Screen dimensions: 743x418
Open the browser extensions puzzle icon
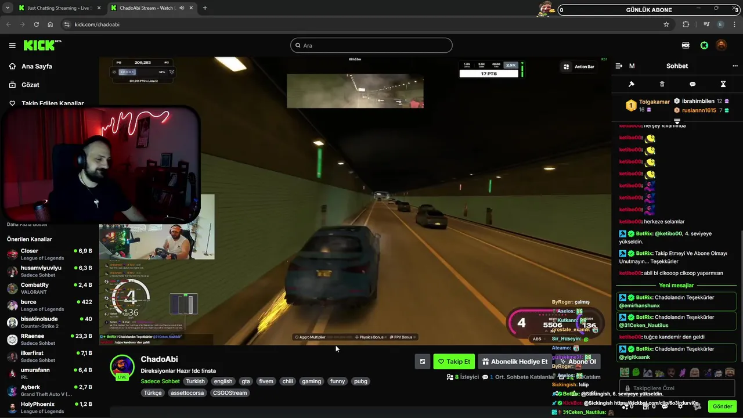(686, 24)
